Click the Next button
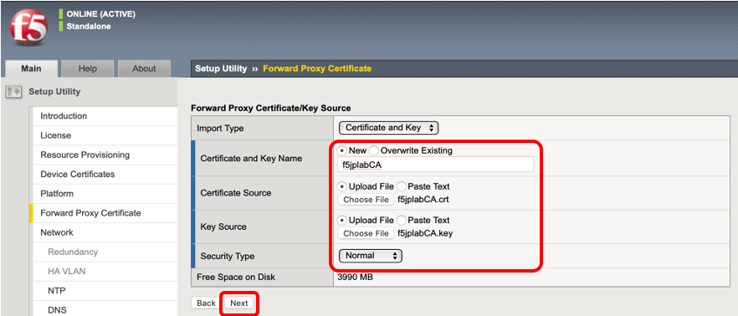Viewport: 738px width, 316px height. pyautogui.click(x=239, y=303)
